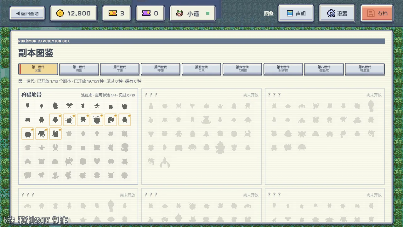Switch to the 第八世代 伽勒尔 tab

[x=324, y=69]
